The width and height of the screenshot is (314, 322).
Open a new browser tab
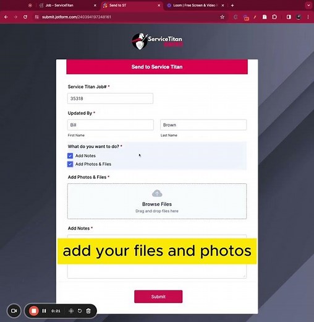232,6
